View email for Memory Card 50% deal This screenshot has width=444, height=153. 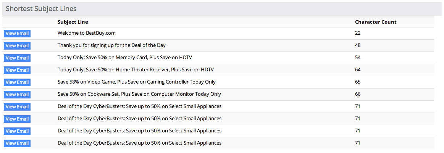[17, 58]
